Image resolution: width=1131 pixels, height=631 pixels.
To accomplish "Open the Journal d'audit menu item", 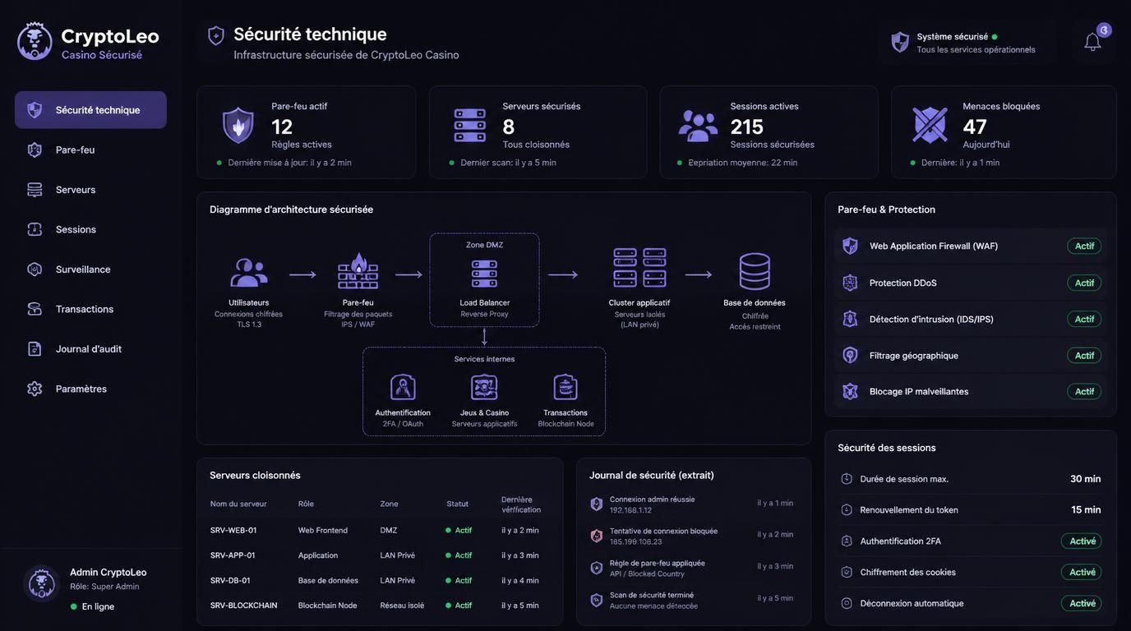I will click(x=90, y=349).
